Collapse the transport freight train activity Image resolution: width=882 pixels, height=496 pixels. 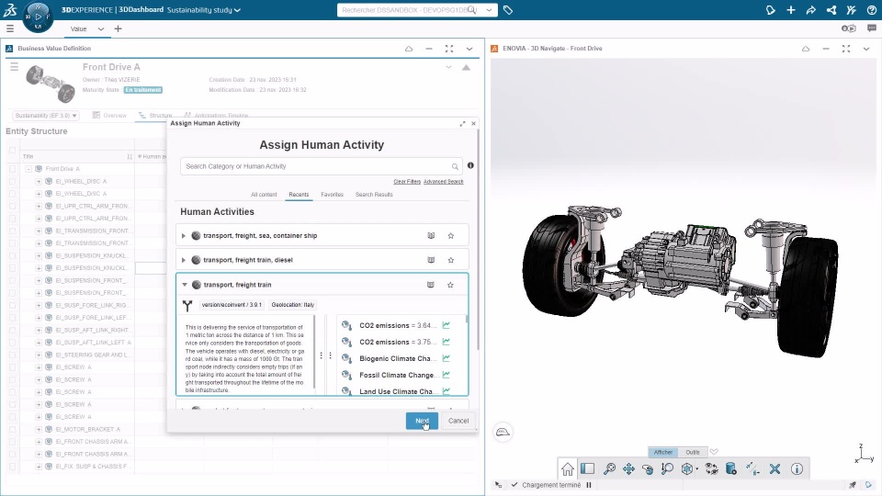click(184, 285)
